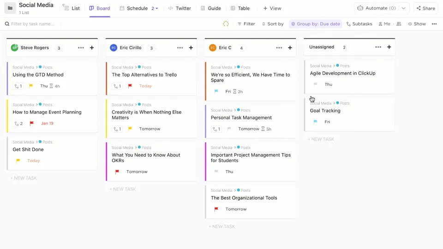Click subtask count on The Top Alternatives to Trello
Viewport: 443px width, 249px height.
click(x=117, y=86)
